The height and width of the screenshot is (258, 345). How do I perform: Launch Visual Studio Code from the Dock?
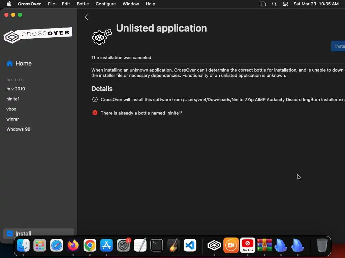190,245
